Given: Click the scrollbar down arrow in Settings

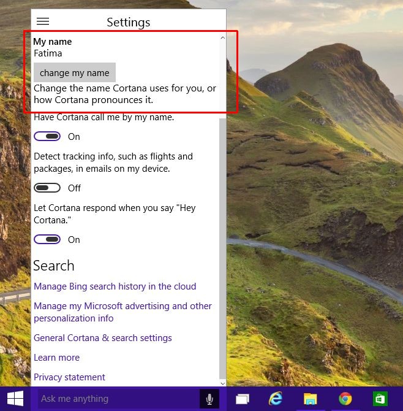Looking at the screenshot, I should [223, 383].
